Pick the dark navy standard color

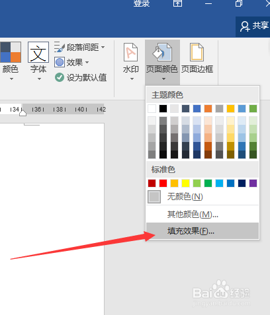(x=242, y=183)
